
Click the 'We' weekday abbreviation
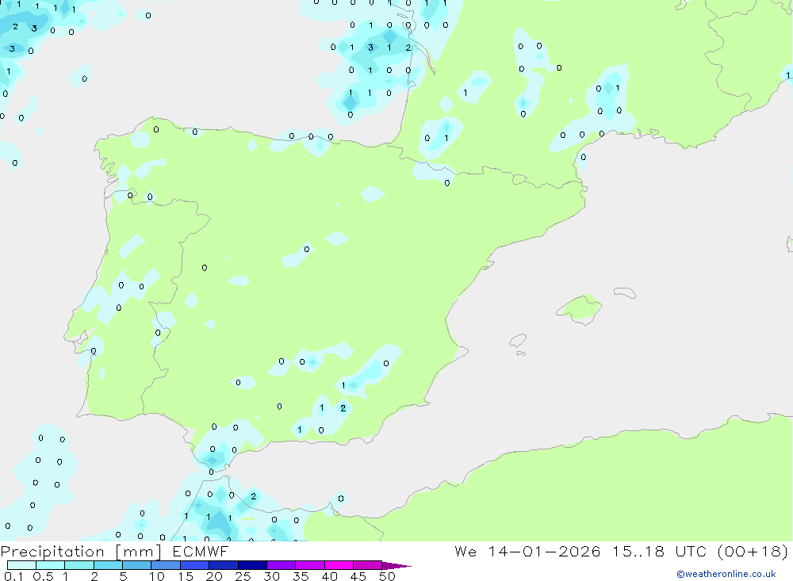(465, 551)
